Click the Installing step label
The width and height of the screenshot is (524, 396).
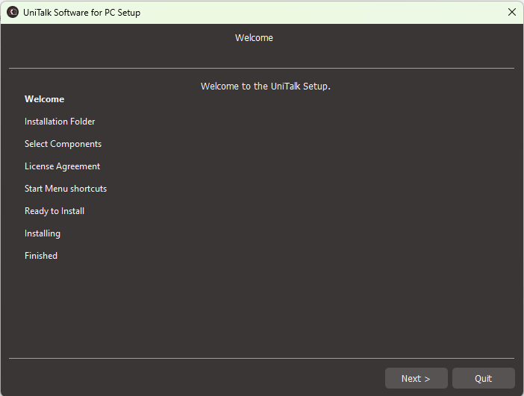pyautogui.click(x=43, y=233)
